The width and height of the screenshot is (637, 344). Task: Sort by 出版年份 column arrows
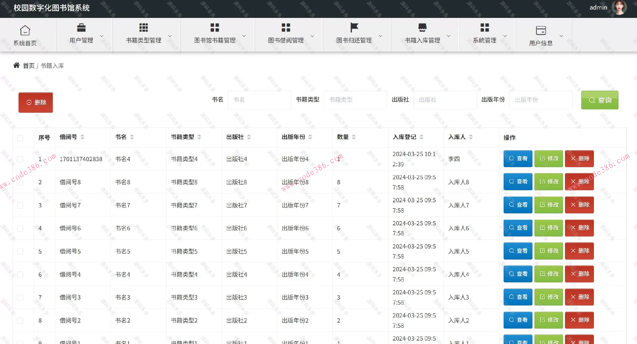pos(310,137)
